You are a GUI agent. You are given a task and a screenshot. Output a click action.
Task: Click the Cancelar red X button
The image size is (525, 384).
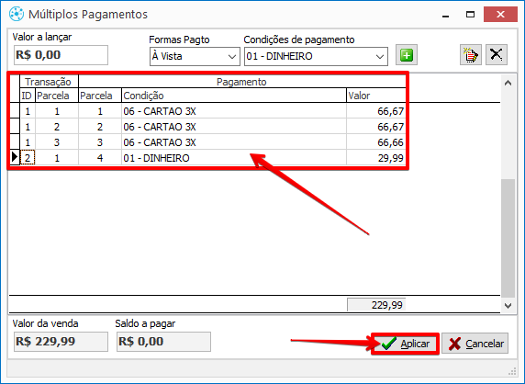475,344
